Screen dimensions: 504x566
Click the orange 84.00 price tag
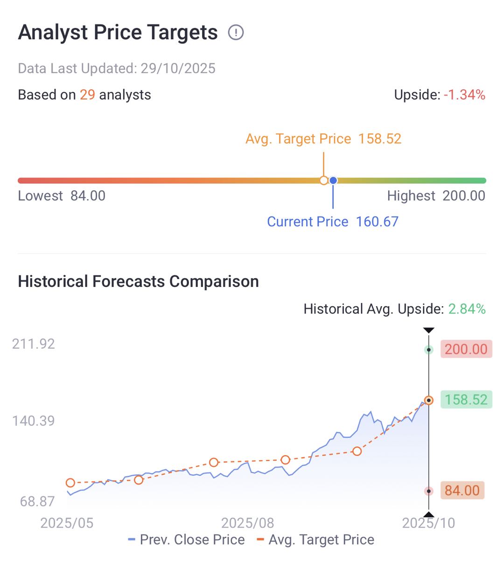point(462,490)
